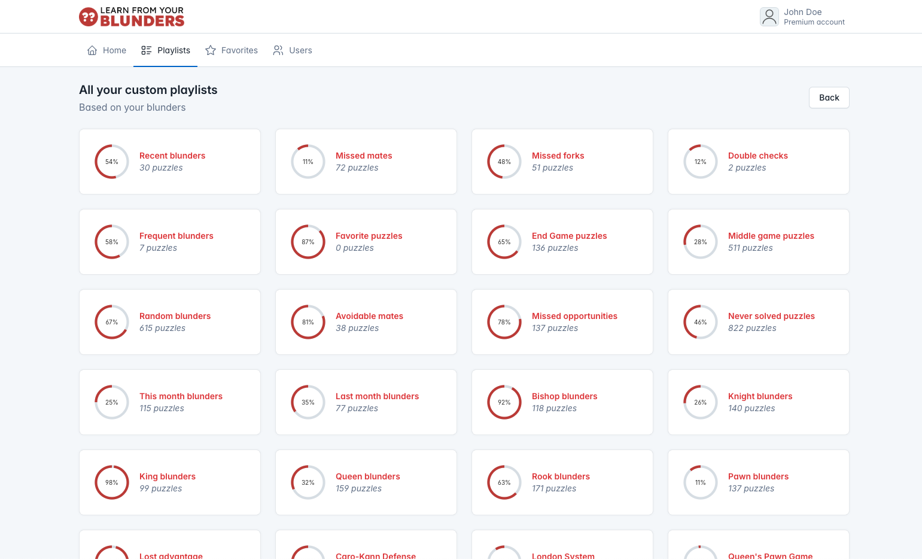The width and height of the screenshot is (922, 559).
Task: Click John Doe's avatar icon
Action: pyautogui.click(x=769, y=17)
